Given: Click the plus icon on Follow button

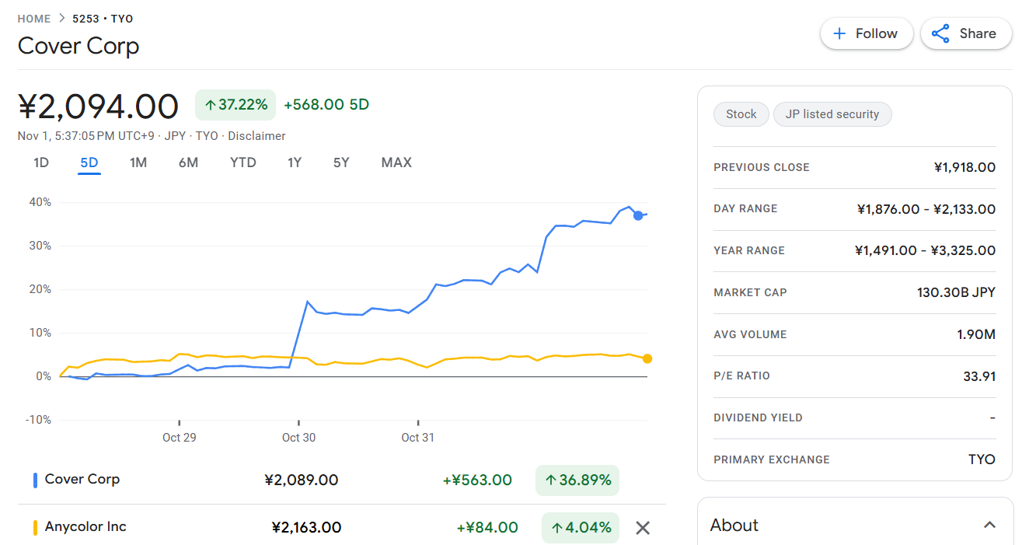Looking at the screenshot, I should tap(839, 33).
